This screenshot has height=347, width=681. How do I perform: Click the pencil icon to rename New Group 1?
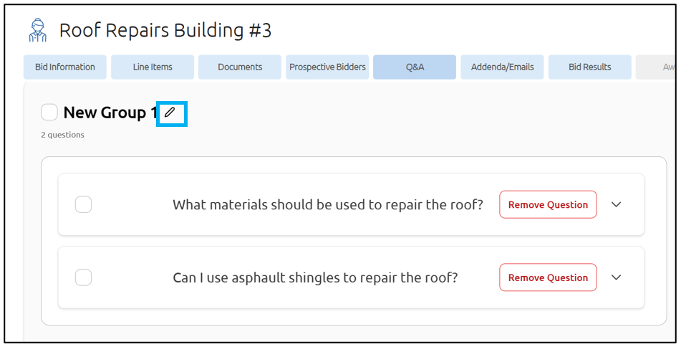(170, 112)
